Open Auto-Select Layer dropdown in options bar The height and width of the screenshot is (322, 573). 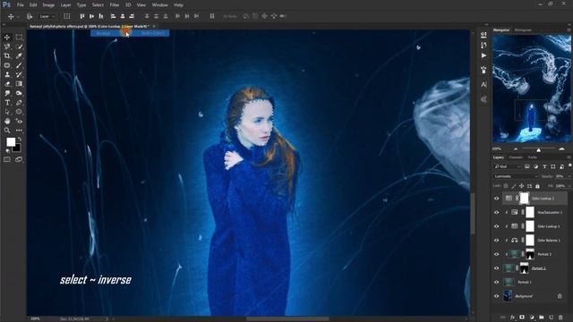pos(47,16)
